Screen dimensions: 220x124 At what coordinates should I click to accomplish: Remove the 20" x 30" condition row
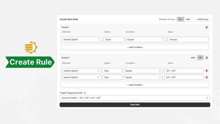pos(207,71)
